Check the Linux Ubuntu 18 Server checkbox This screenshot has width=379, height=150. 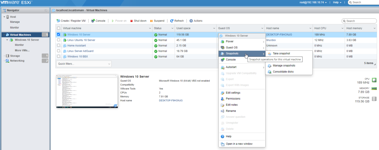[x=58, y=40]
